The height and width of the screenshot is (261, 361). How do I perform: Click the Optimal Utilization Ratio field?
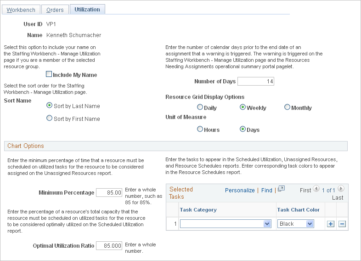(109, 246)
